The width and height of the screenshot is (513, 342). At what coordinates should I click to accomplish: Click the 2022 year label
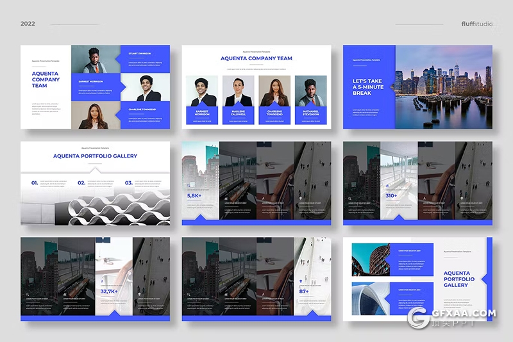[x=28, y=24]
